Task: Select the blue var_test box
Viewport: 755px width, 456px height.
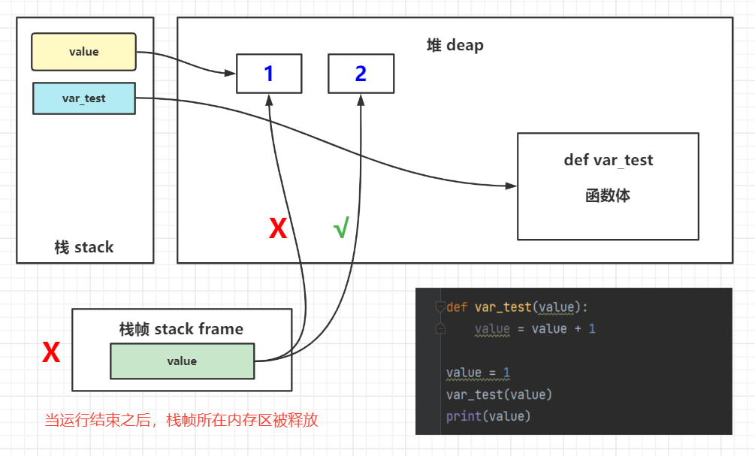Action: (83, 98)
